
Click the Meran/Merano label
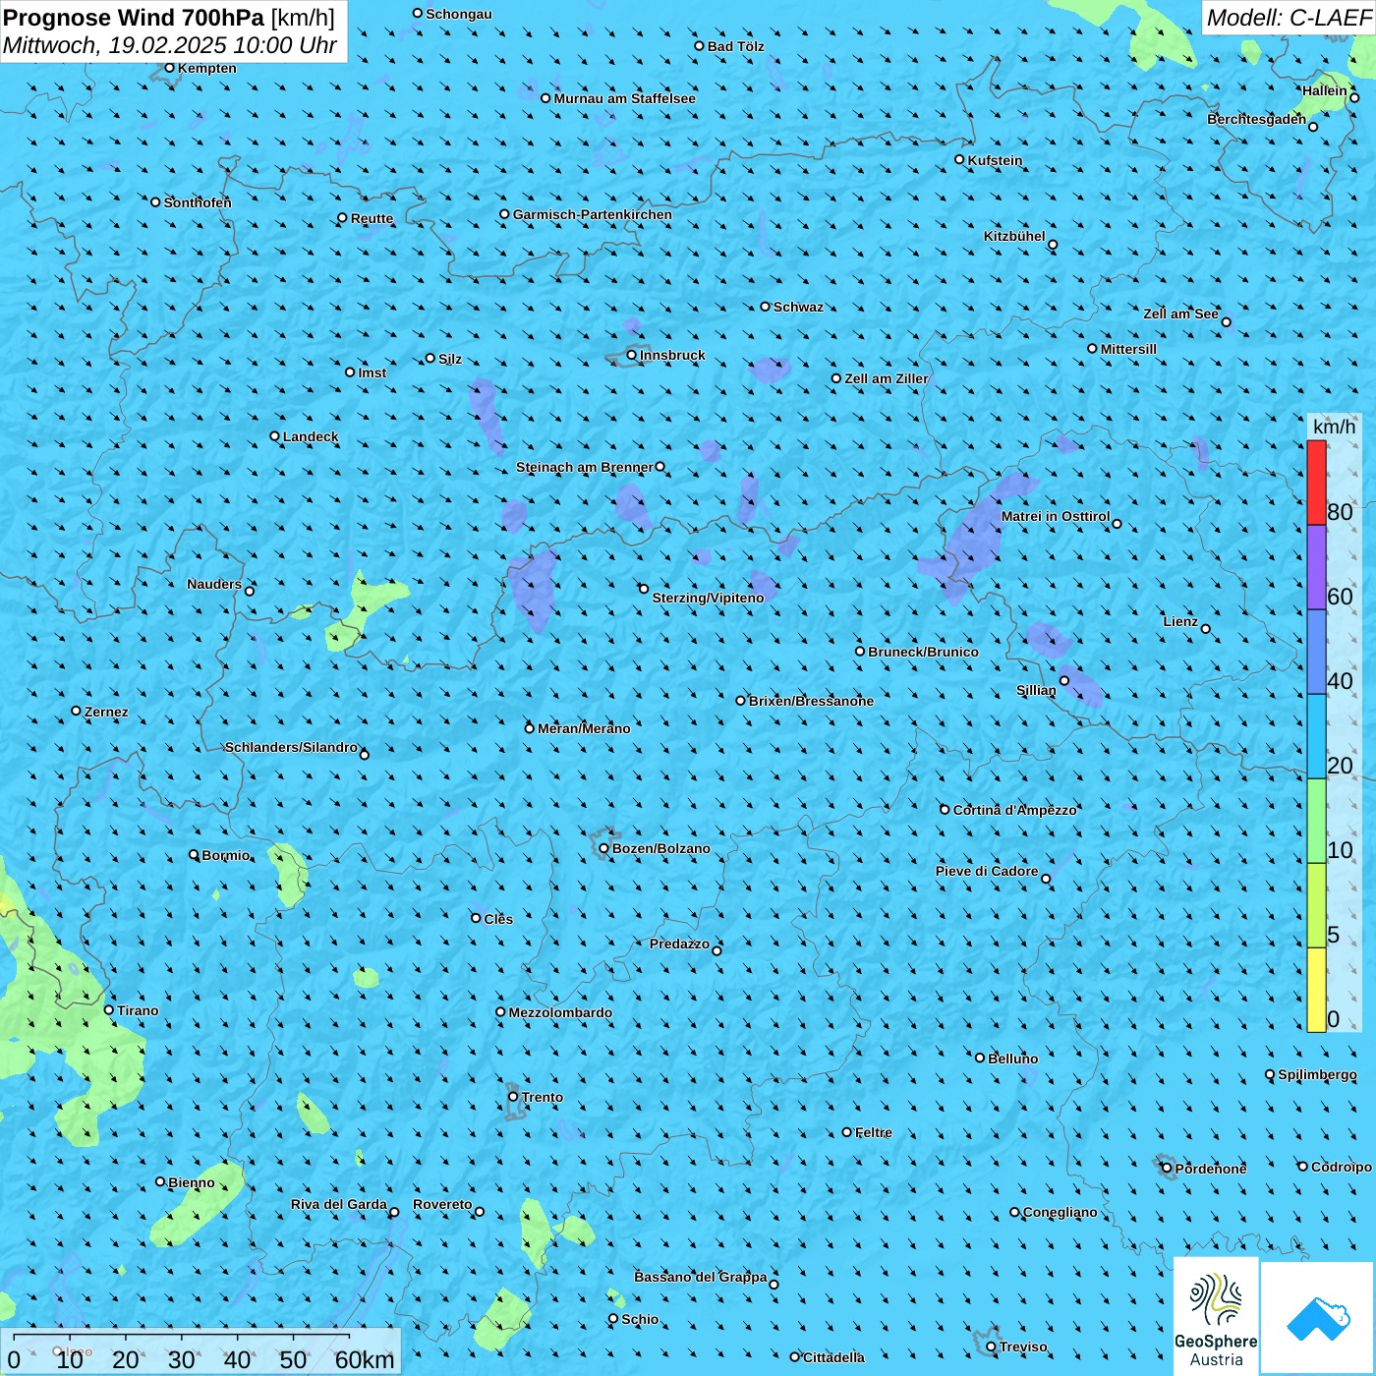point(584,728)
